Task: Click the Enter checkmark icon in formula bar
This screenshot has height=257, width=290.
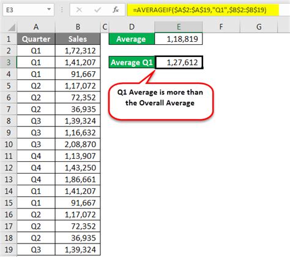Action: (x=97, y=10)
